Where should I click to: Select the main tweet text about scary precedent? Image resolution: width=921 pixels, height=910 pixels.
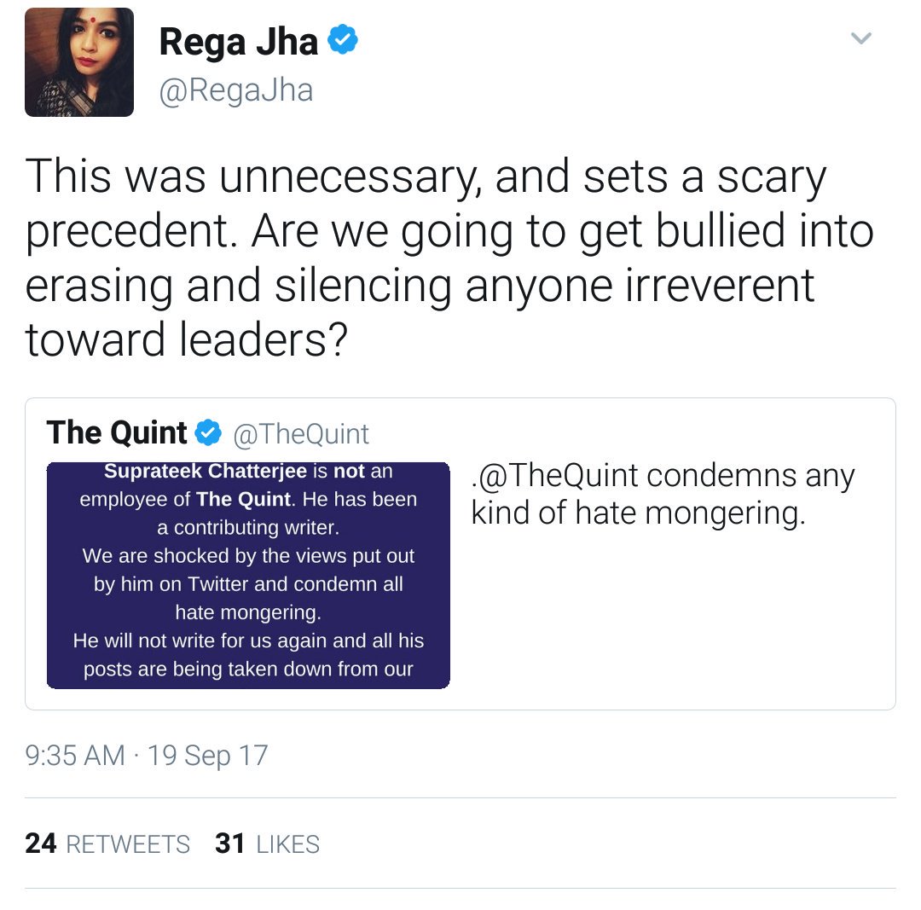449,258
